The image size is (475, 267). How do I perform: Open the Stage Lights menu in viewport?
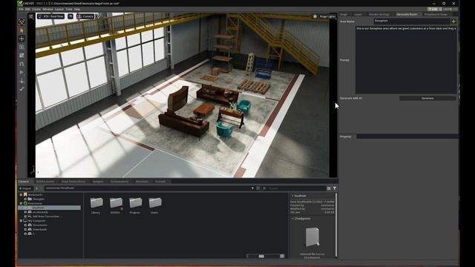pos(324,16)
